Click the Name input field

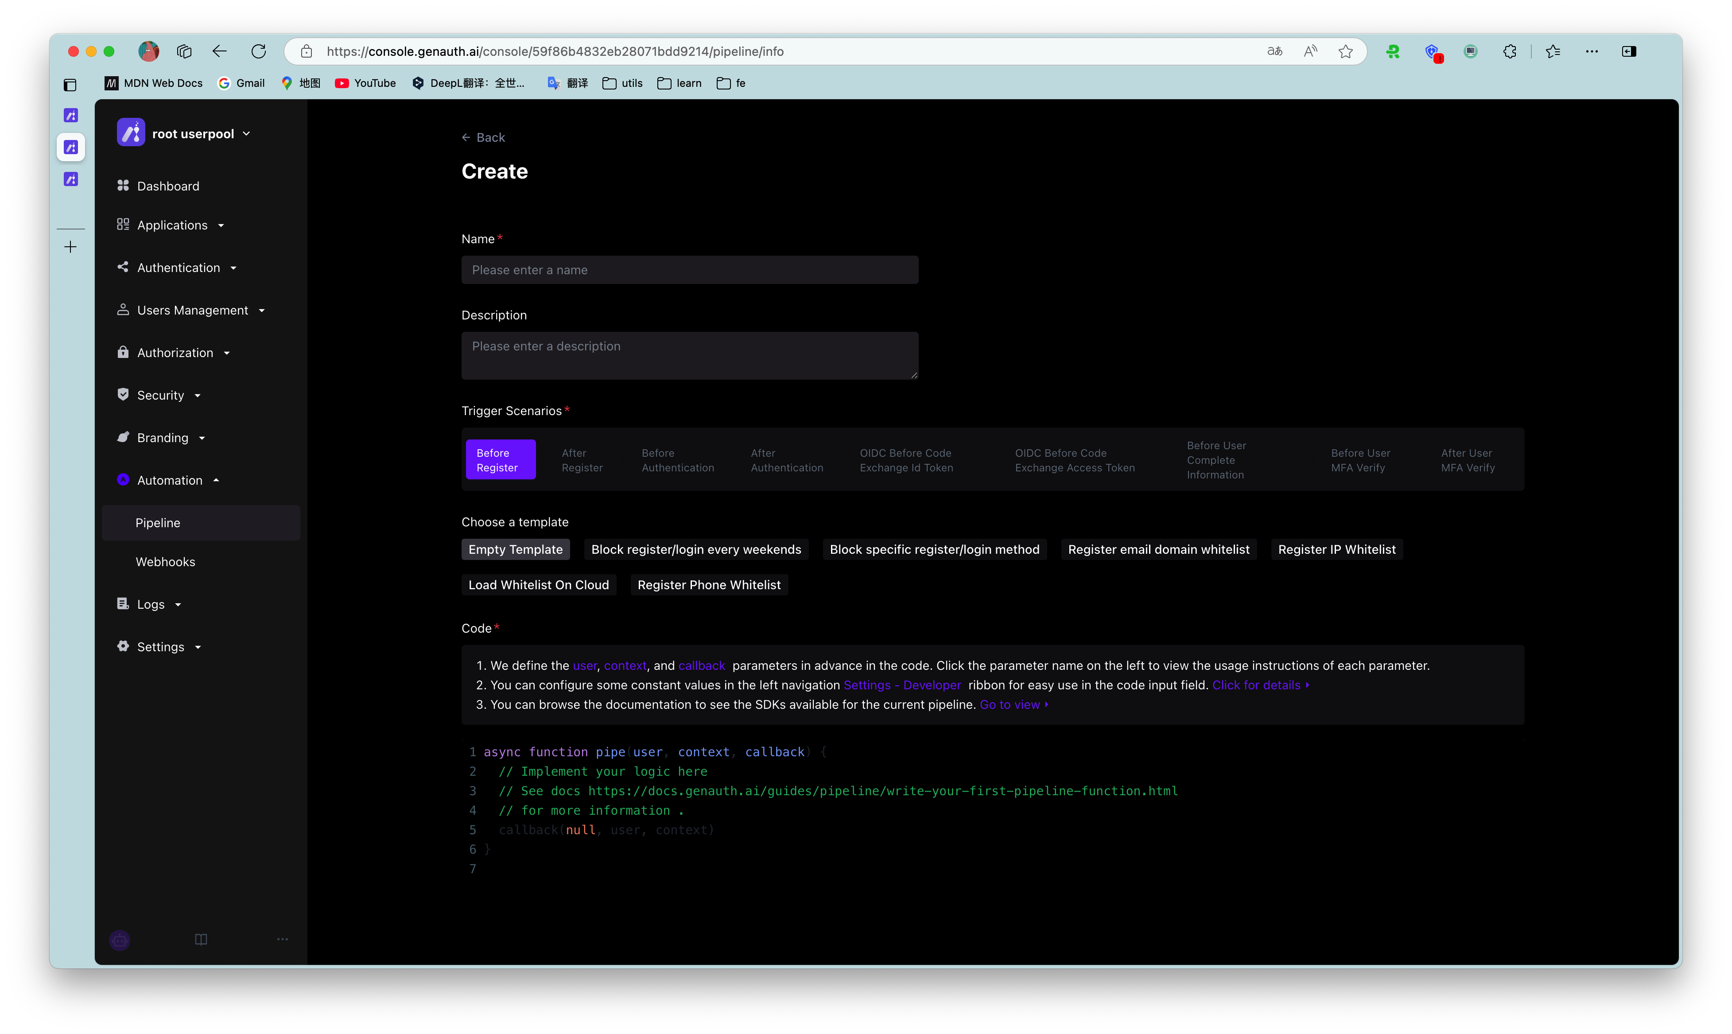click(x=689, y=270)
